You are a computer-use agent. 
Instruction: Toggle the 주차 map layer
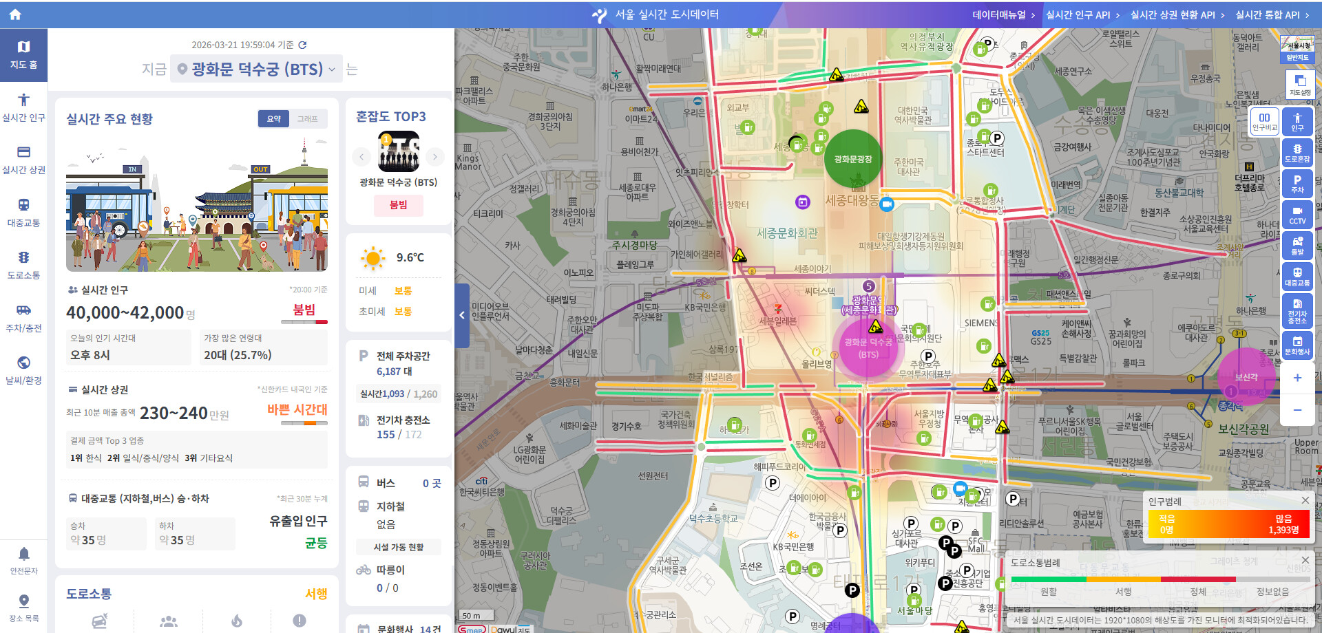(1297, 184)
